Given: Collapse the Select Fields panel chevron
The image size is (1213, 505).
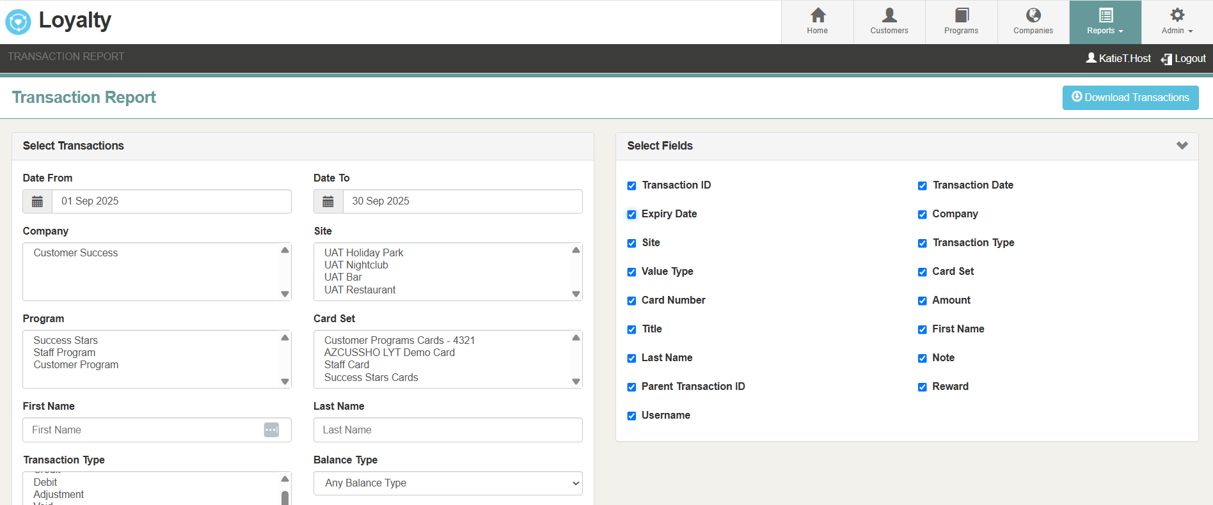Looking at the screenshot, I should click(x=1182, y=146).
